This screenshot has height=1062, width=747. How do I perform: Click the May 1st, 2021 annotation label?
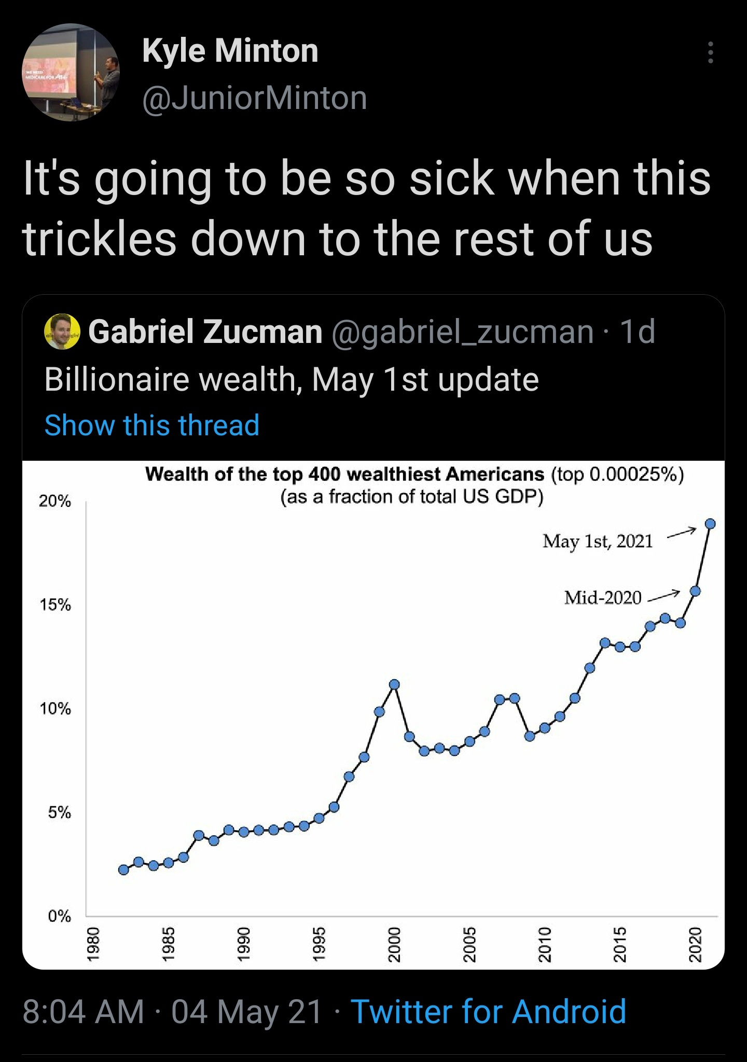click(x=598, y=541)
